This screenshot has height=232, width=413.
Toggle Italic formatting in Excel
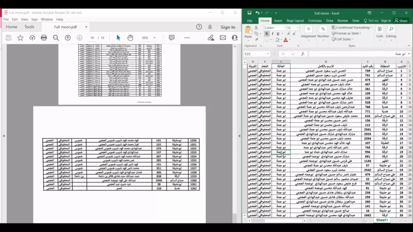coord(272,34)
